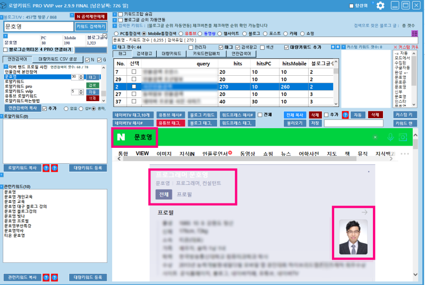Image resolution: width=425 pixels, height=285 pixels.
Task: Switch to 키워드랜덤배치 tab
Action: [x=207, y=54]
